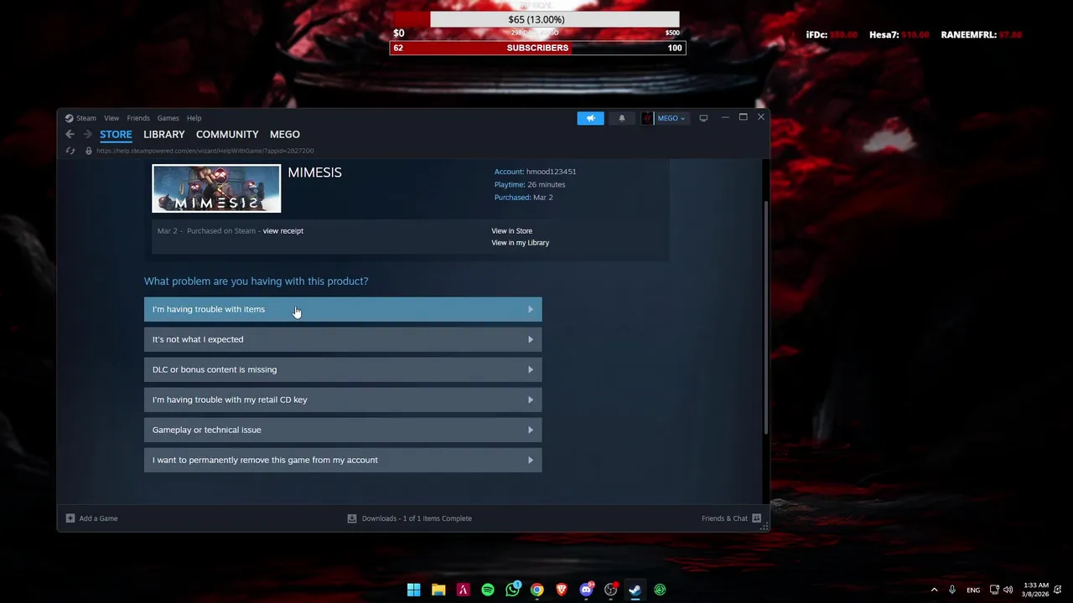Reload the Steam help page
Viewport: 1073px width, 603px height.
(70, 151)
